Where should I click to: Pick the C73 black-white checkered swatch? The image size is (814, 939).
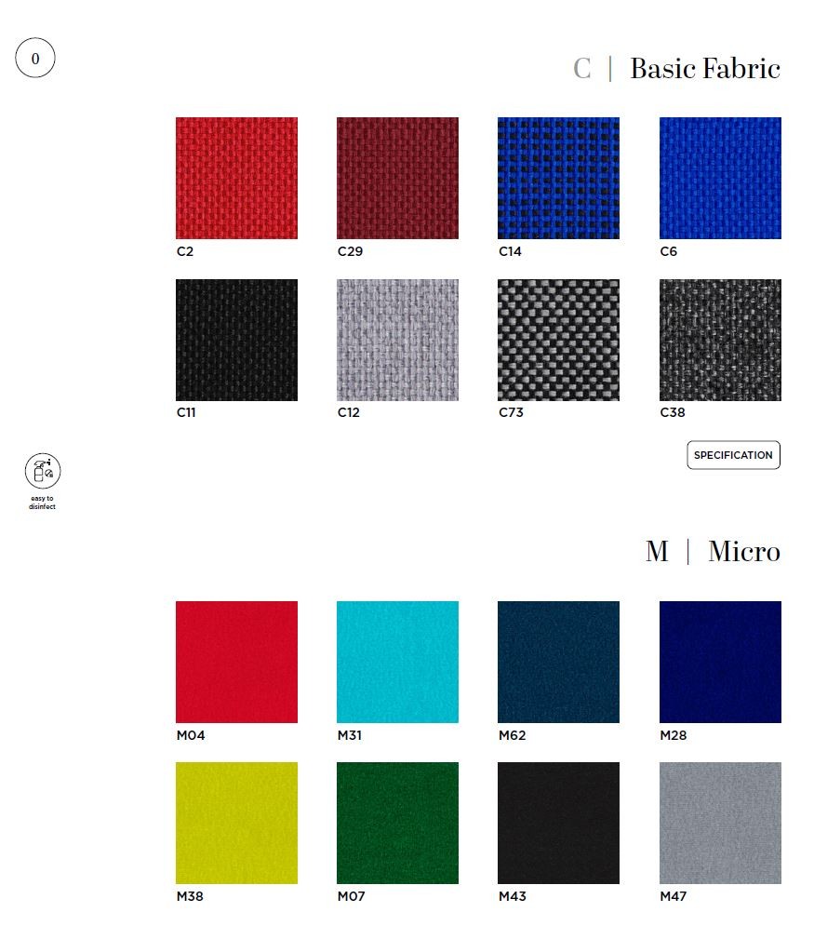[x=558, y=340]
